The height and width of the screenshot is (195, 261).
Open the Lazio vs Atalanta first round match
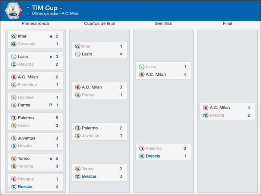[35, 61]
